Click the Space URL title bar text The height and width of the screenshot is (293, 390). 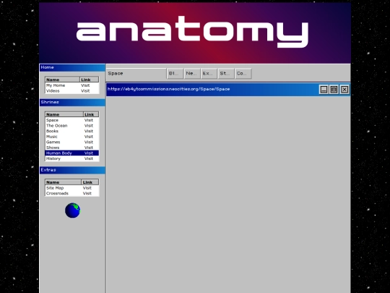click(x=168, y=89)
